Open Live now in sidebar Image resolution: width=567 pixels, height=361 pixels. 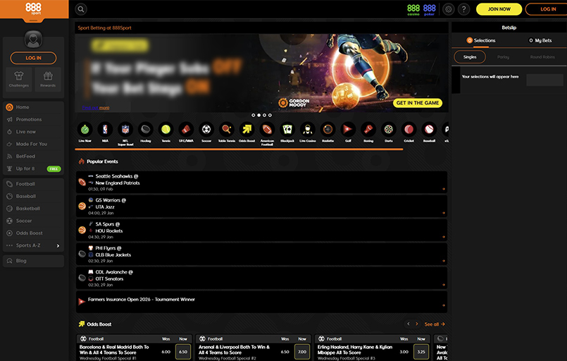(x=33, y=132)
